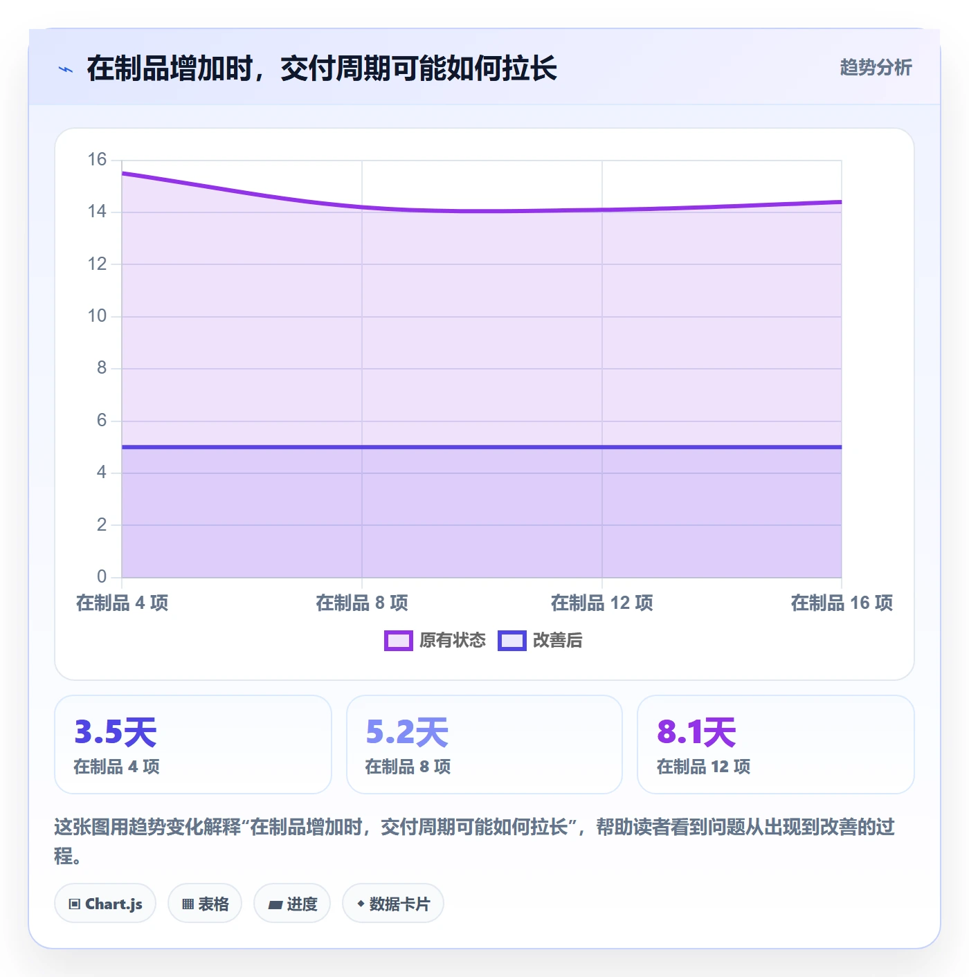Viewport: 969px width, 977px height.
Task: Click x-axis label 在制品 8 项
Action: pos(362,603)
